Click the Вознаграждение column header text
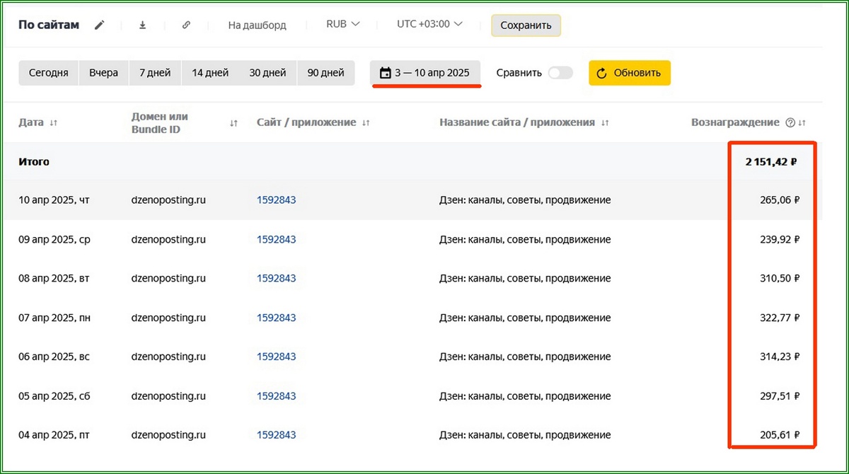 pyautogui.click(x=735, y=122)
